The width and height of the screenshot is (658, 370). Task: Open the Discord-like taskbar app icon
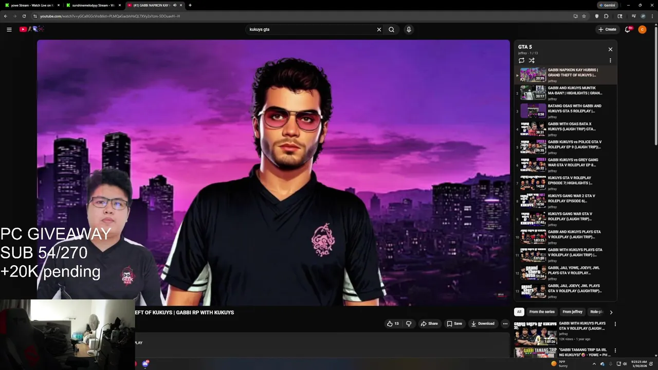click(x=145, y=364)
